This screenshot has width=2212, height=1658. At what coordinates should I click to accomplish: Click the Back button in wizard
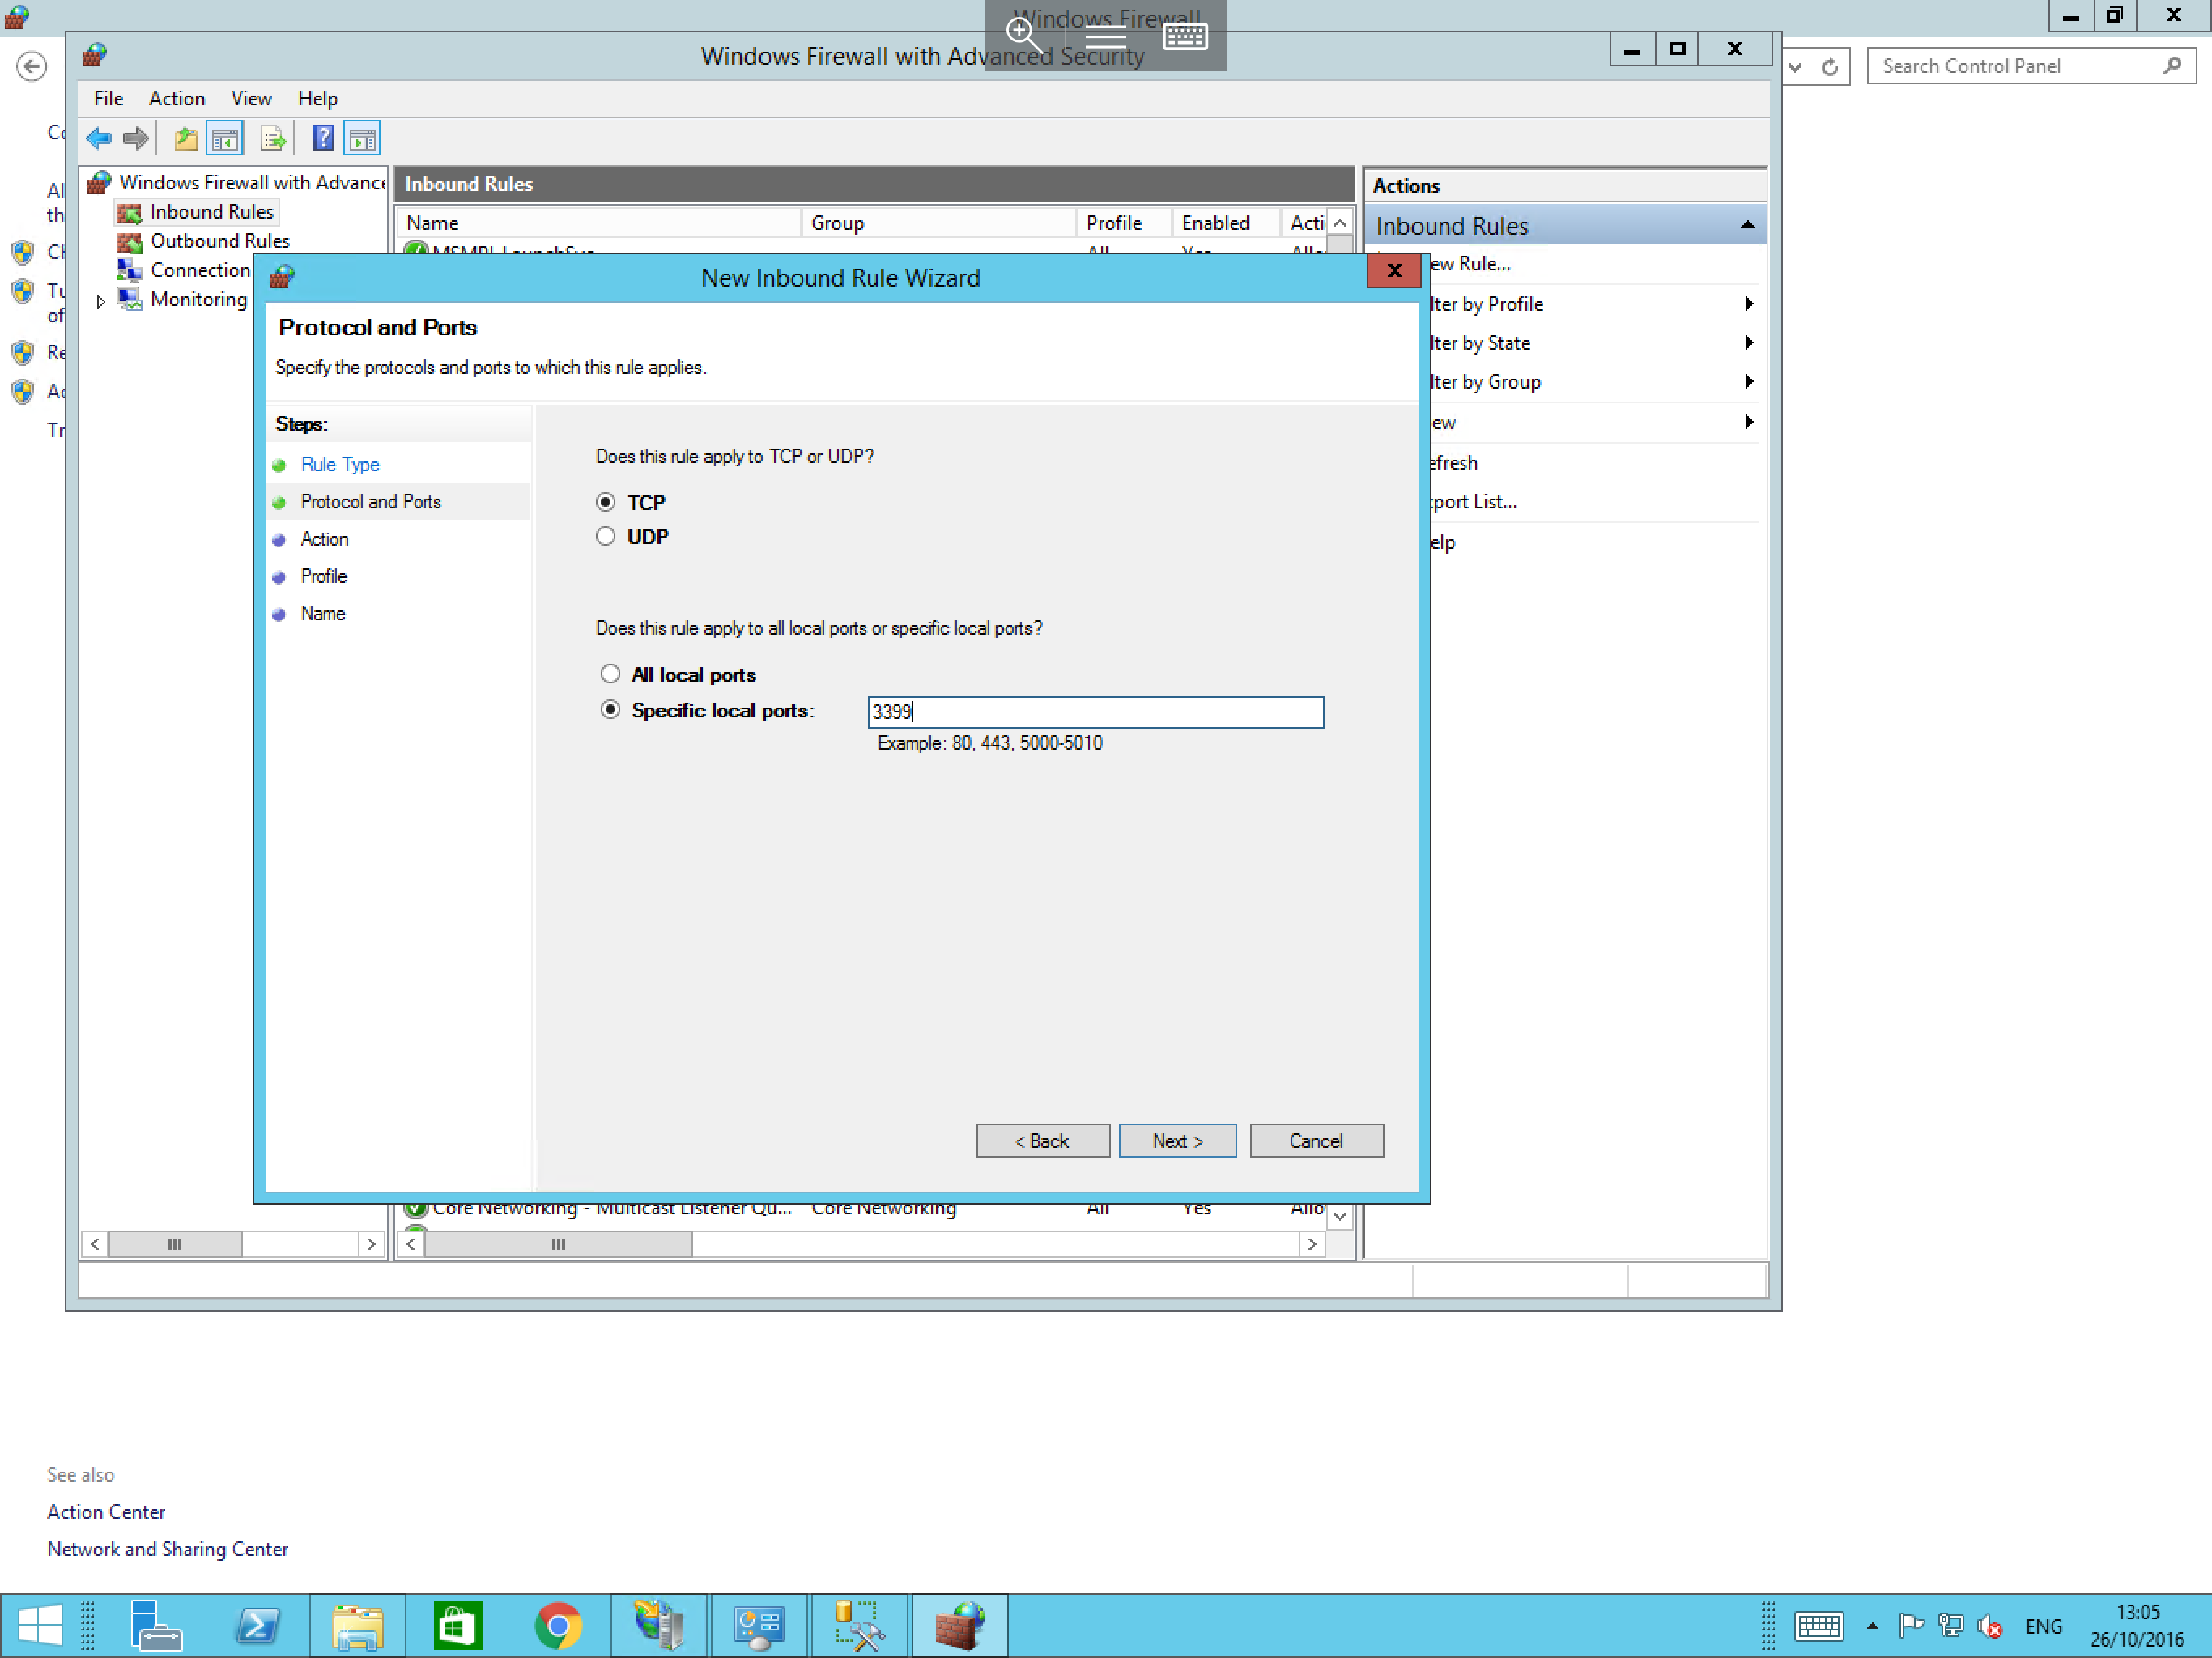(x=1042, y=1140)
